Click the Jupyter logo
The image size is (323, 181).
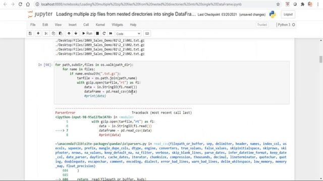(40, 14)
